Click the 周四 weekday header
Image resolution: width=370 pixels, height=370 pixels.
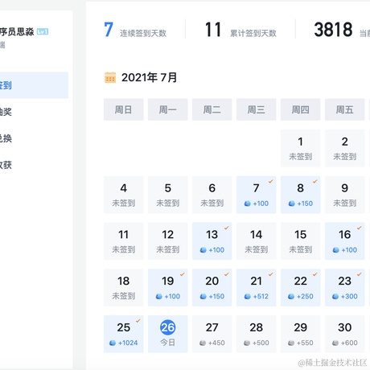coord(301,109)
